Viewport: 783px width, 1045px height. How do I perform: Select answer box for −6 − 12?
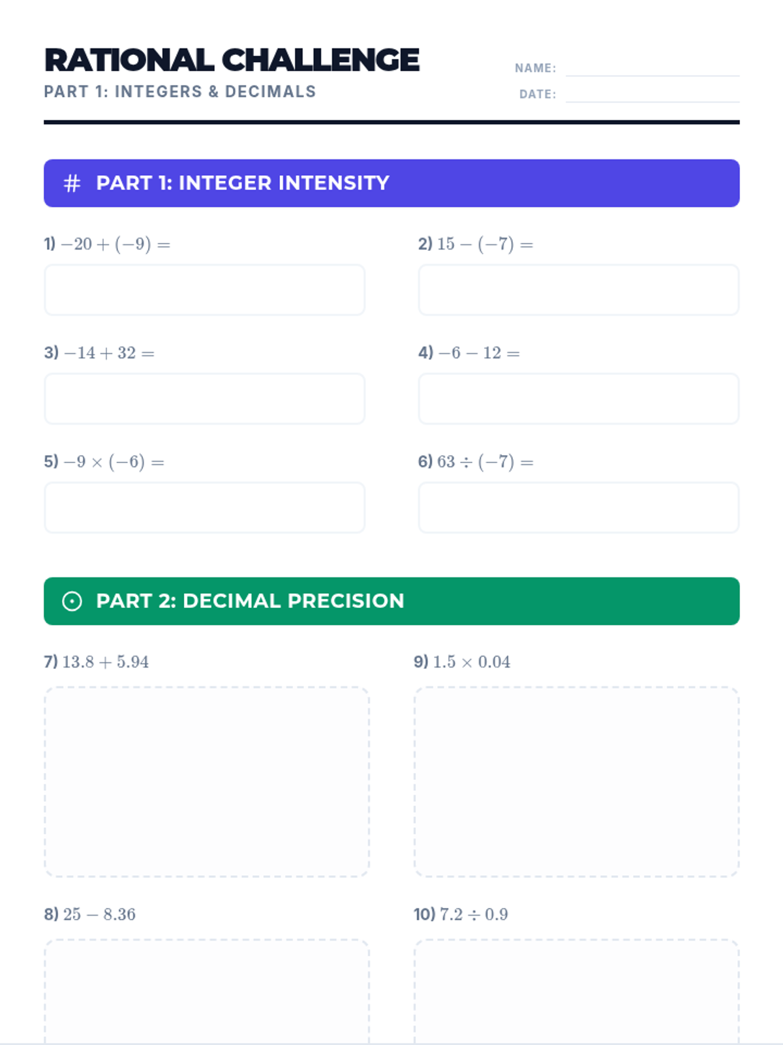click(x=578, y=399)
